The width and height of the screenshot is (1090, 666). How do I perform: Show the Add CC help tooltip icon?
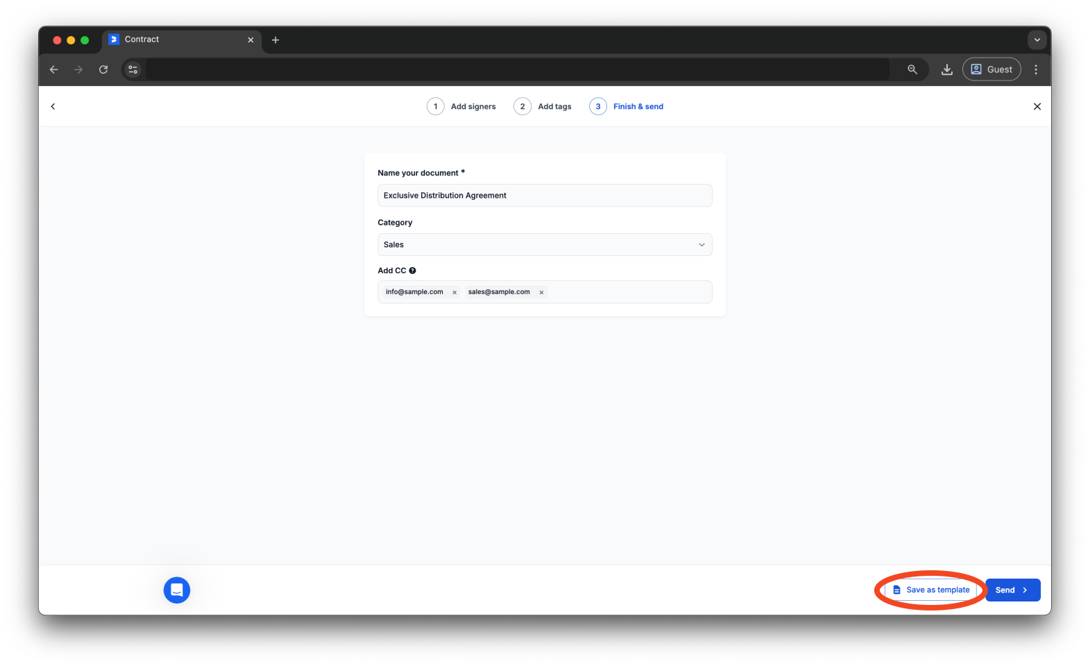pyautogui.click(x=412, y=271)
